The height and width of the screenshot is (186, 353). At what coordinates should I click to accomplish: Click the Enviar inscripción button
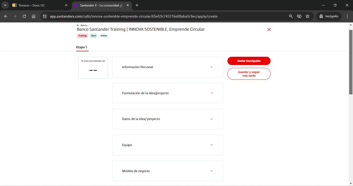(x=249, y=61)
